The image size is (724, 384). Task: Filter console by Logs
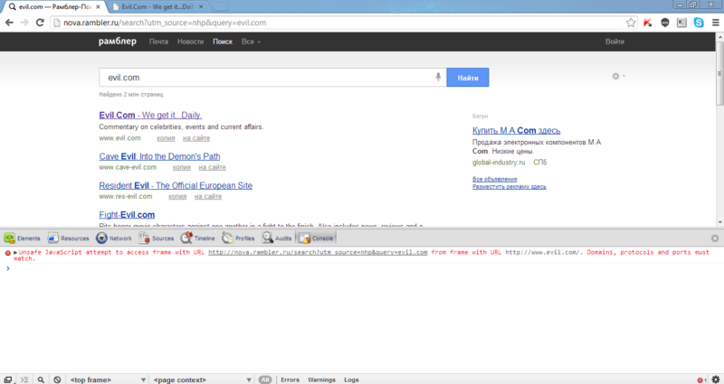coord(351,379)
